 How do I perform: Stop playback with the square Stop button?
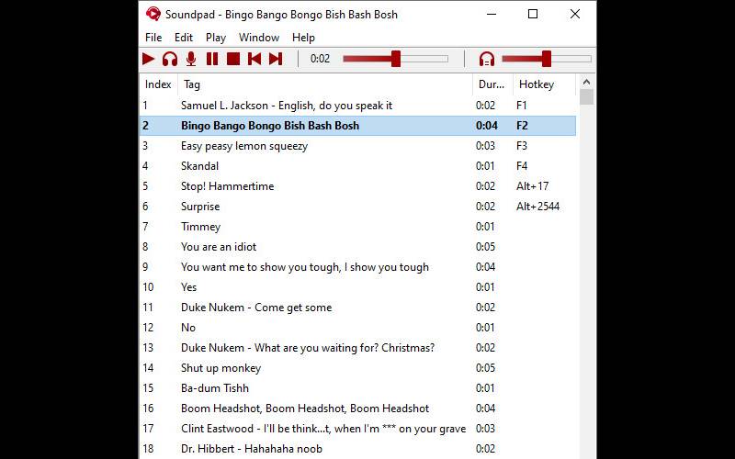(x=233, y=59)
